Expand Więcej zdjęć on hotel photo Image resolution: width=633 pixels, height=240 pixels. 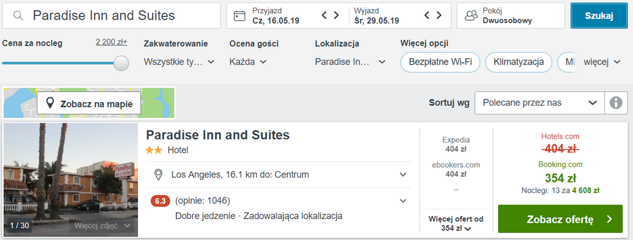click(103, 225)
